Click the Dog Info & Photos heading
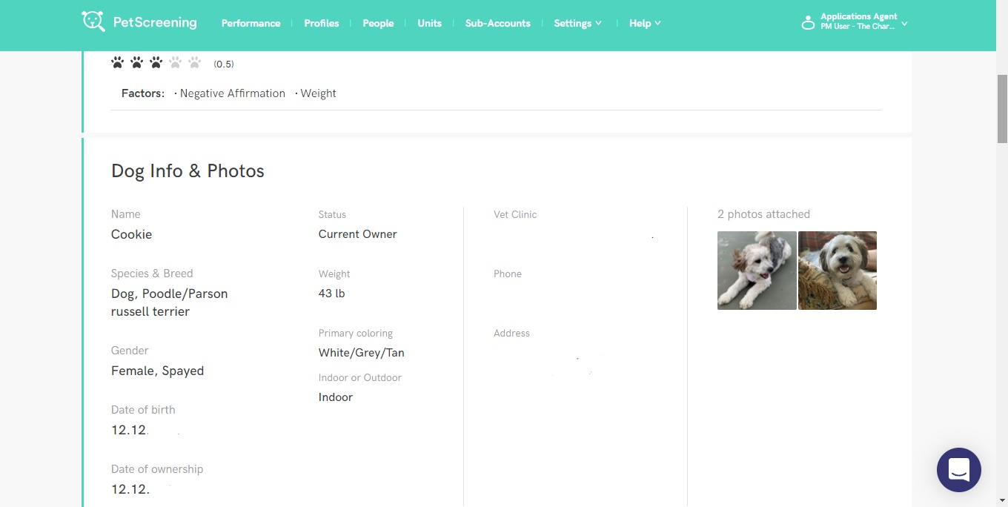Screen dimensions: 1008x507 [x=188, y=170]
